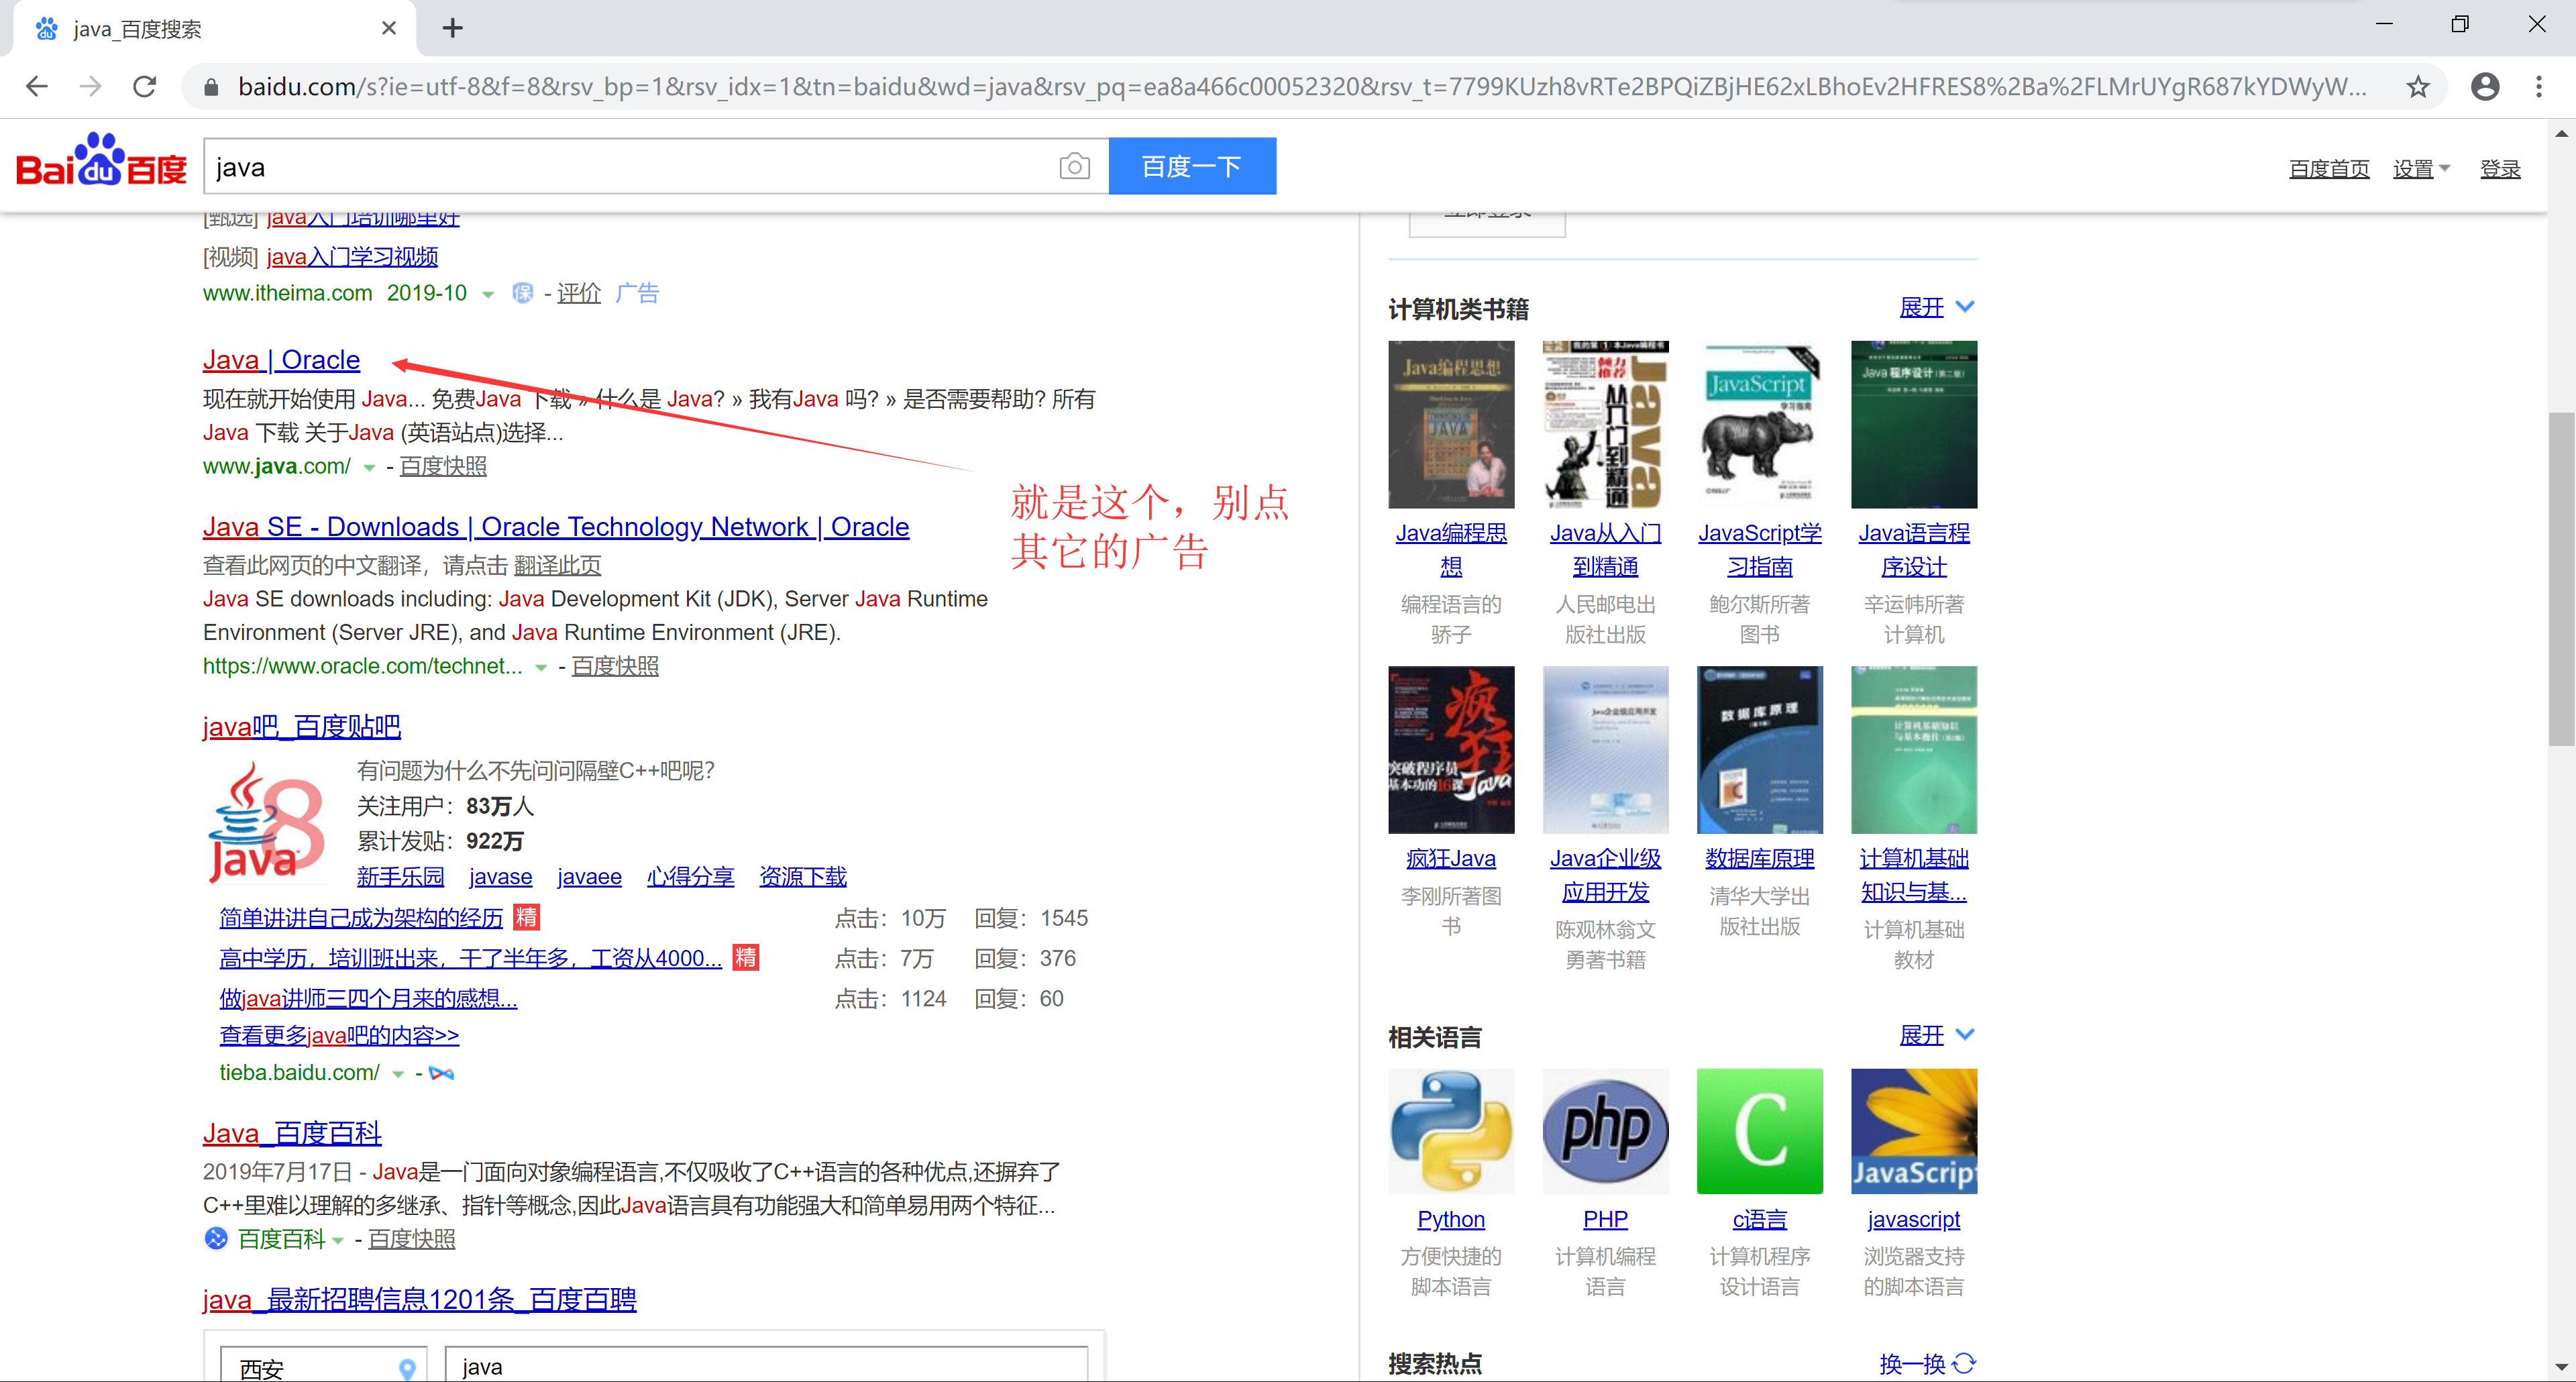The image size is (2576, 1382).
Task: Click the browser back arrow
Action: 36,86
